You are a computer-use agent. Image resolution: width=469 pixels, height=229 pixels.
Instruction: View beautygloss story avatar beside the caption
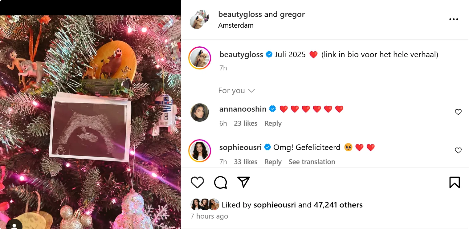[x=199, y=58]
